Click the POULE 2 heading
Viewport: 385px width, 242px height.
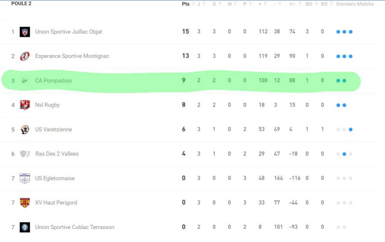tap(21, 4)
